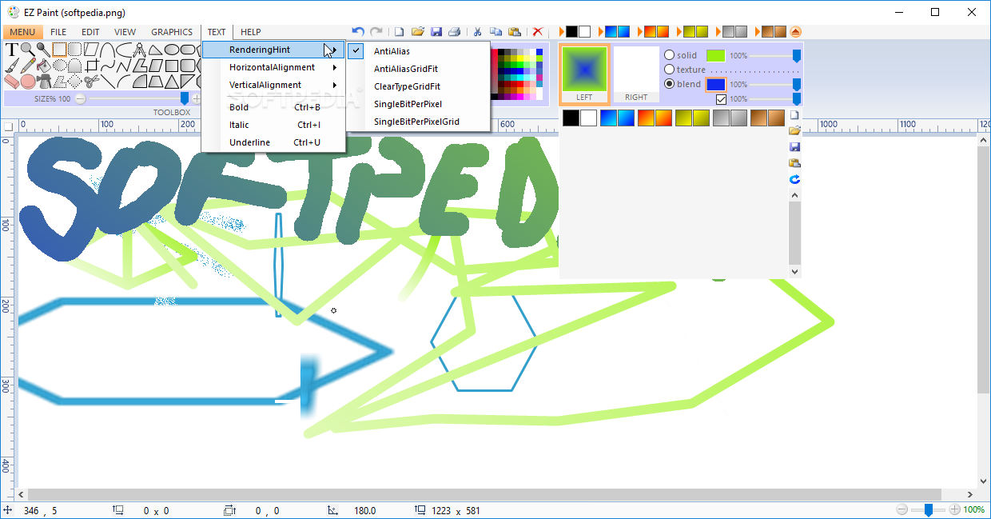991x519 pixels.
Task: Open the GRAPHICS menu
Action: 172,32
